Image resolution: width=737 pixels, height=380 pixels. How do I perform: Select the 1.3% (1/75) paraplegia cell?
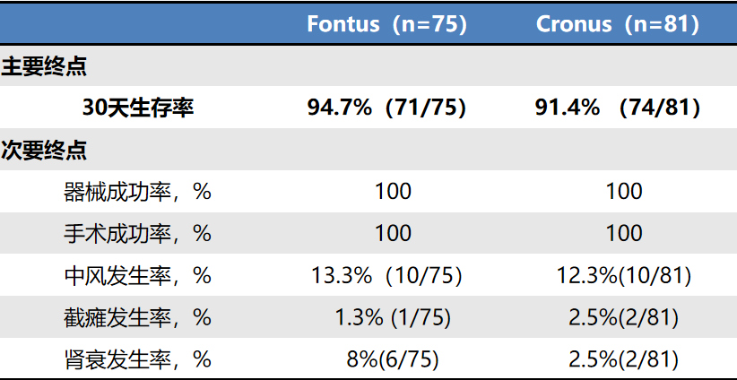(x=393, y=317)
